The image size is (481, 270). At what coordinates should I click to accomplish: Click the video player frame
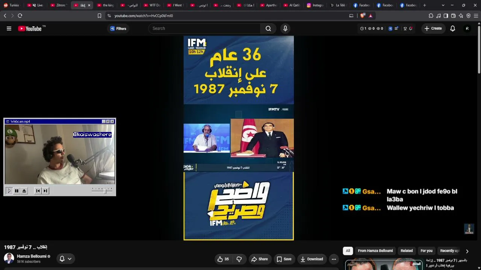(239, 138)
